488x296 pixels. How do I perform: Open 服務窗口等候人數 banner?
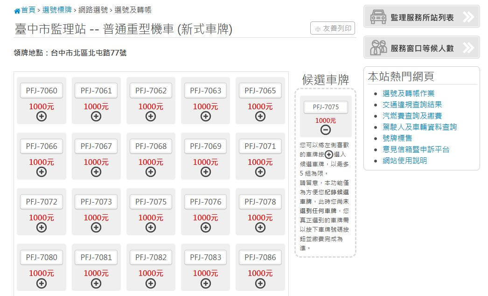click(x=421, y=48)
